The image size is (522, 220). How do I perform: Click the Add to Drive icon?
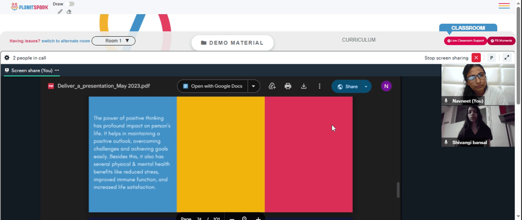tap(272, 86)
